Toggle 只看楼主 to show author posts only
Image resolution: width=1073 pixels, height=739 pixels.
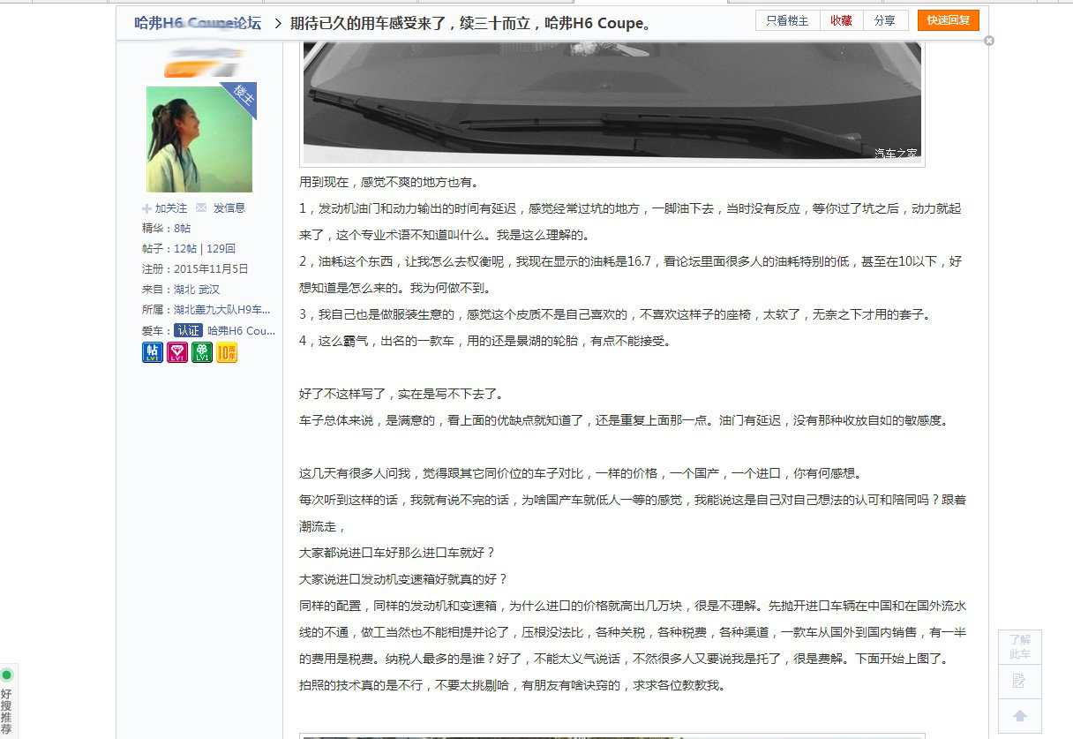click(786, 19)
